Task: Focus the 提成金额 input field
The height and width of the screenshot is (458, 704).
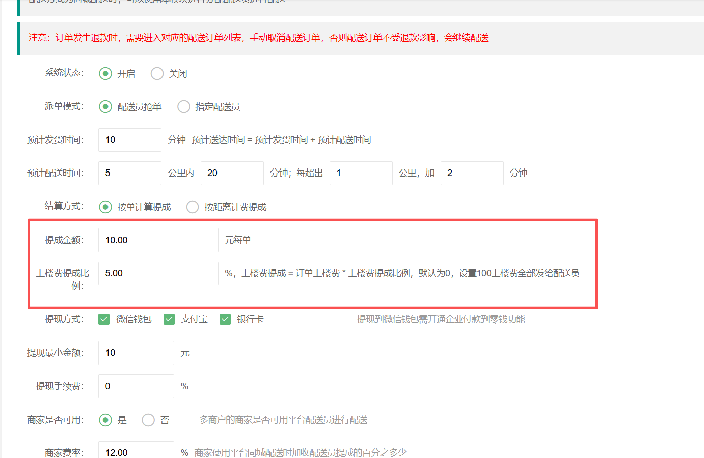Action: coord(158,240)
